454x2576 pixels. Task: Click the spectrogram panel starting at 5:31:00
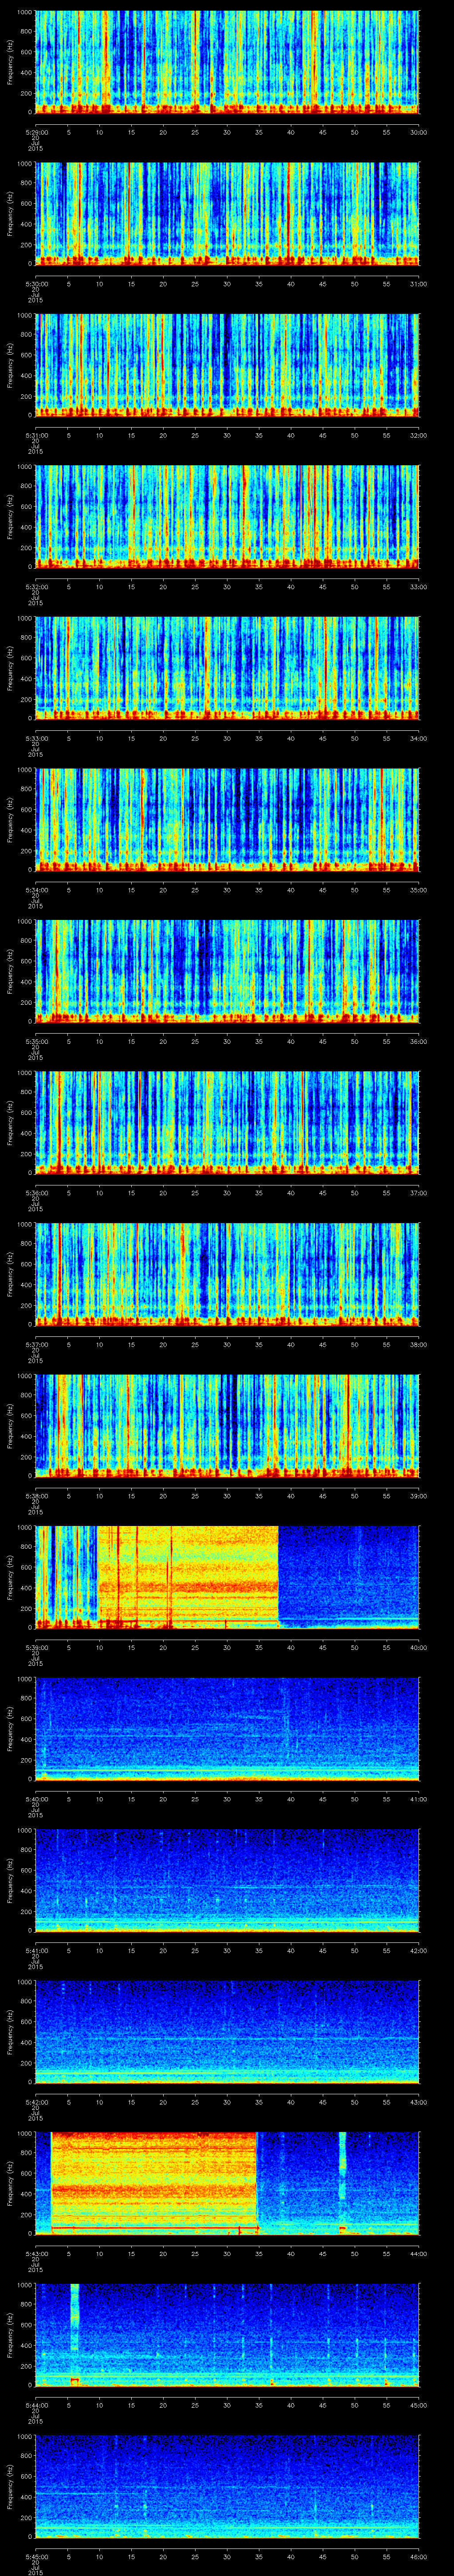tap(227, 365)
